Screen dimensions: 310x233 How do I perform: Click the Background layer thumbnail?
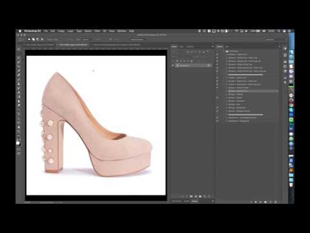(x=178, y=65)
